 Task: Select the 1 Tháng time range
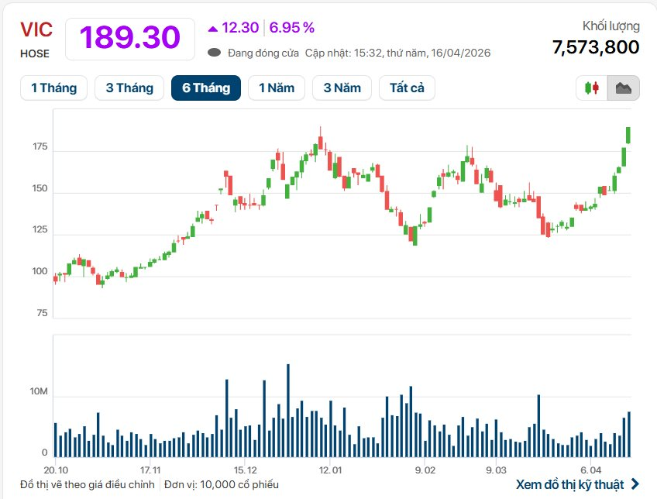point(53,88)
